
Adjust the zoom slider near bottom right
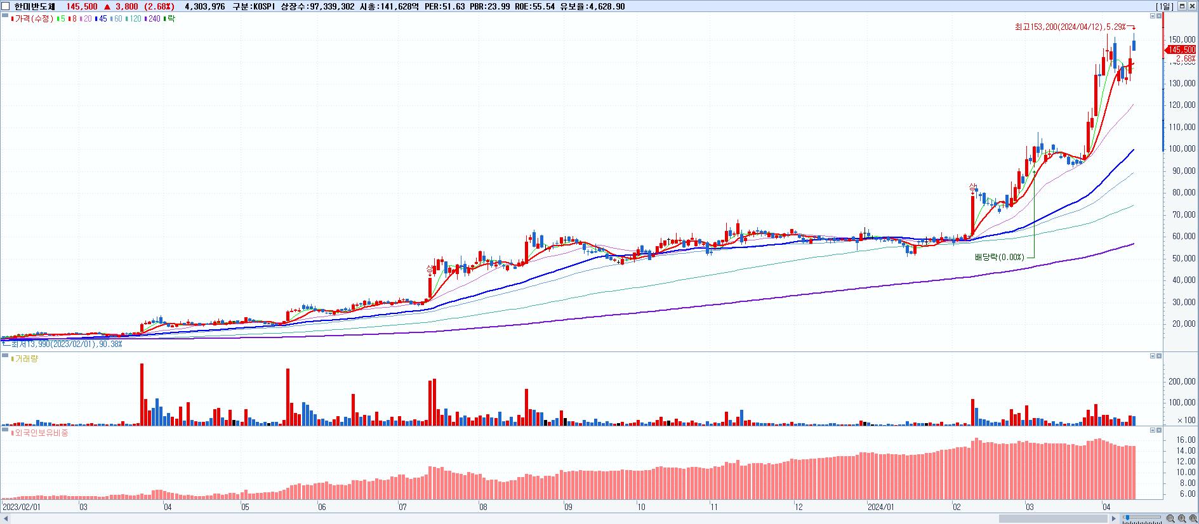click(1127, 518)
